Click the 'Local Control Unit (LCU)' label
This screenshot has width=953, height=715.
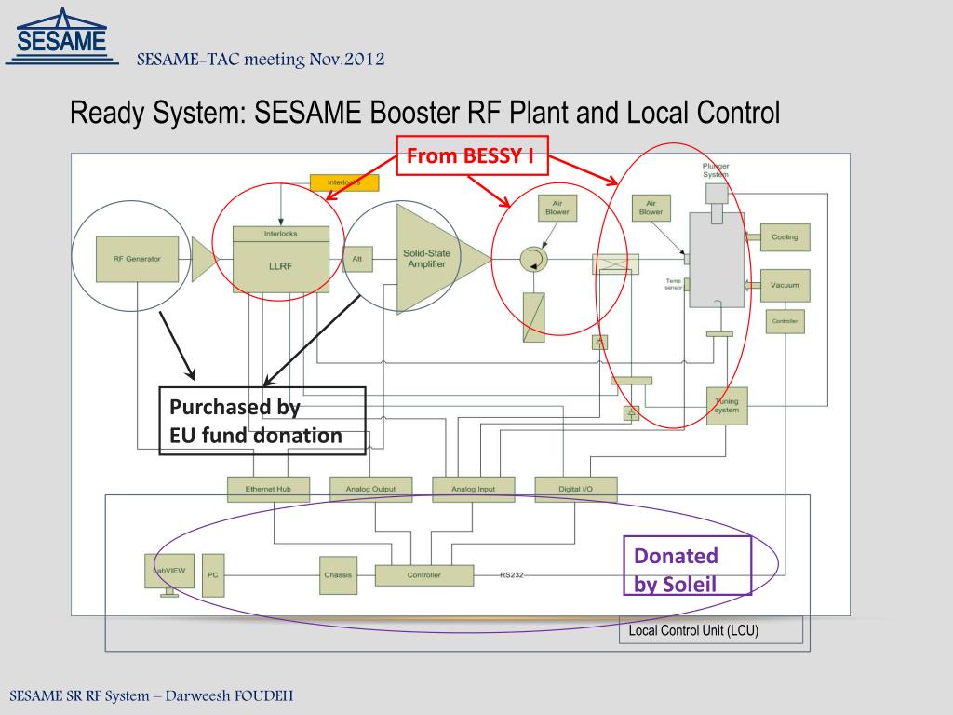click(693, 630)
